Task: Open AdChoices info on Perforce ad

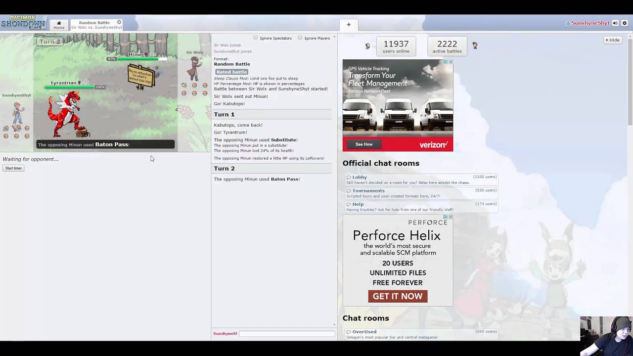Action: 445,217
